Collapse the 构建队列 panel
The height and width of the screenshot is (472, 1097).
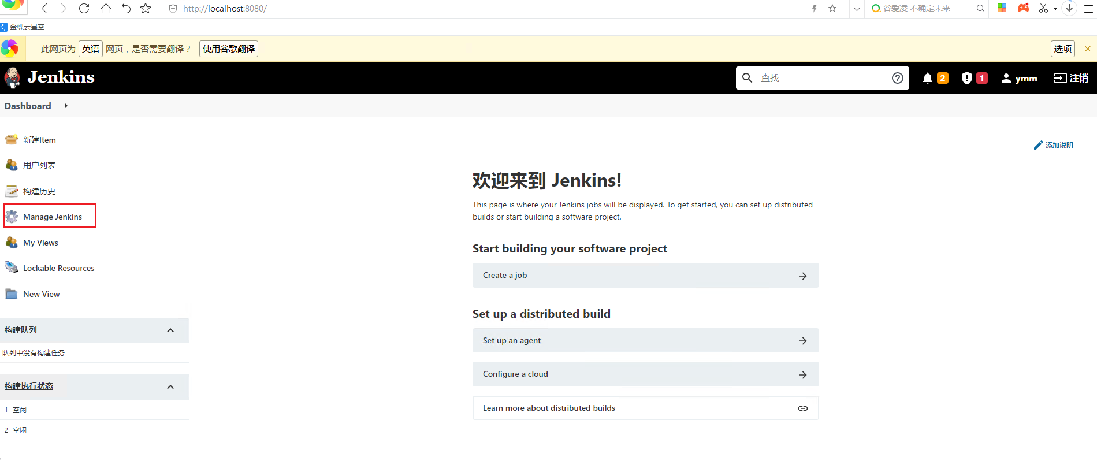coord(170,330)
